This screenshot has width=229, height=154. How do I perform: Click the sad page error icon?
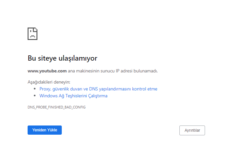click(33, 34)
